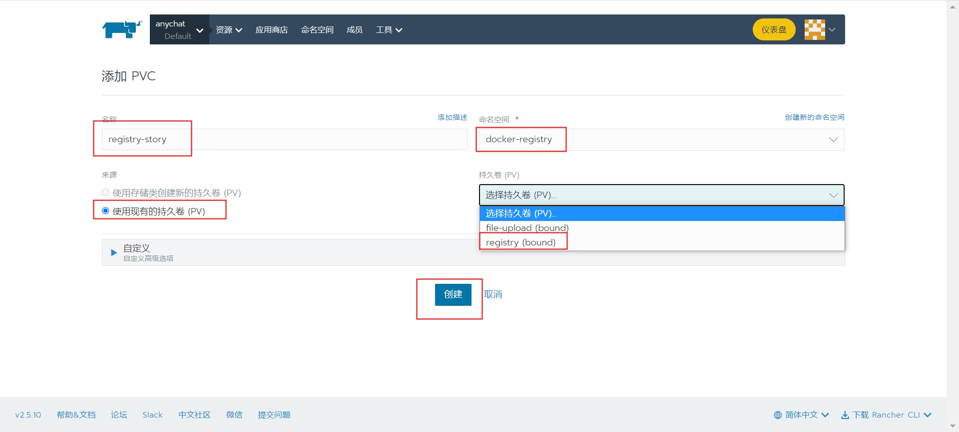Open the 工具 dropdown menu

pyautogui.click(x=389, y=30)
